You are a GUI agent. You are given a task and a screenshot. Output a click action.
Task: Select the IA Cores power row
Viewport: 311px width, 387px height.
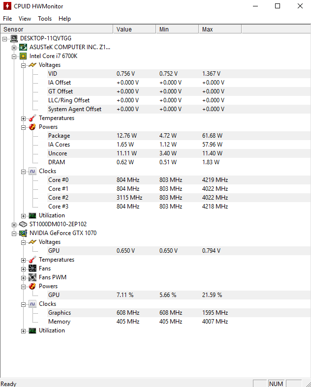[179, 145]
